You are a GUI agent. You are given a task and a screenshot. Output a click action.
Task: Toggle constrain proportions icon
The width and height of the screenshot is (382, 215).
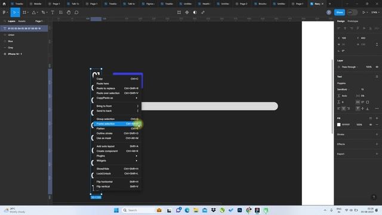(377, 44)
